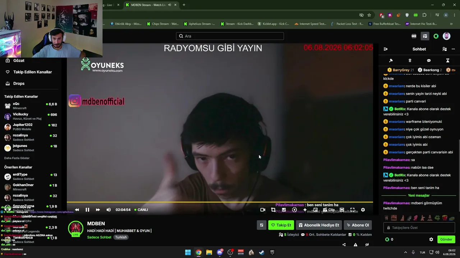
Task: Toggle theater mode in player controls
Action: click(342, 210)
